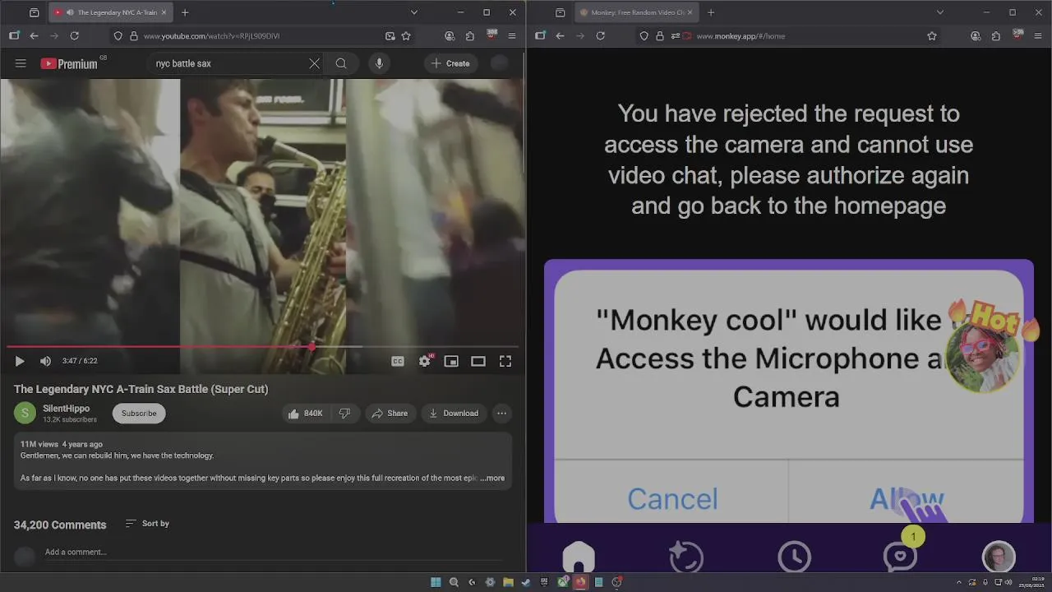
Task: Reload the monkey.app page
Action: (x=600, y=36)
